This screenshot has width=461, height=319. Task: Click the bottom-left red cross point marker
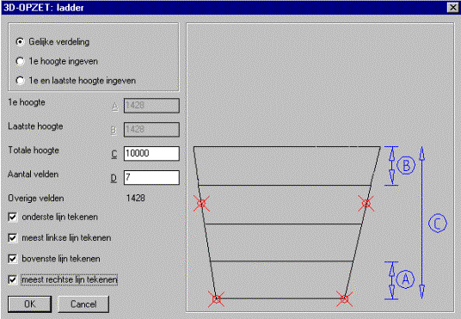pos(217,299)
